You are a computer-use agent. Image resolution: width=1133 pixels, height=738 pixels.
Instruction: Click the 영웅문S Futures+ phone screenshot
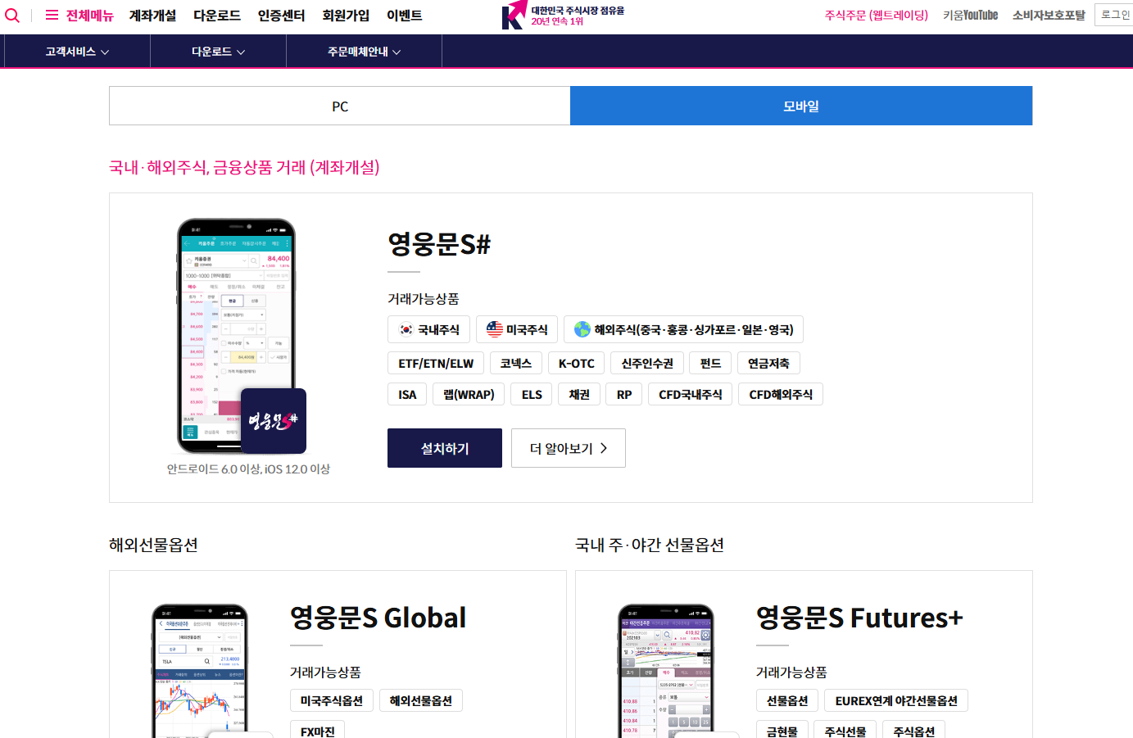pos(666,671)
